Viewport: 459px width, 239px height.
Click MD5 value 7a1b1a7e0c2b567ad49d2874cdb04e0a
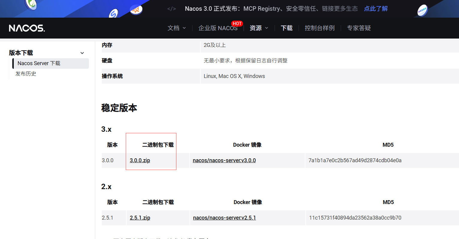click(x=355, y=160)
